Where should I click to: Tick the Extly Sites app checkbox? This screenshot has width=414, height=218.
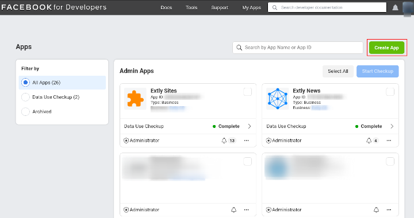(247, 92)
